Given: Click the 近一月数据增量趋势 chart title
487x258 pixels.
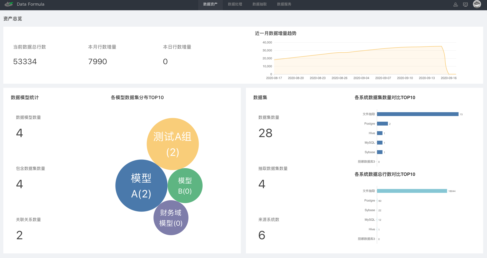Looking at the screenshot, I should coord(276,33).
